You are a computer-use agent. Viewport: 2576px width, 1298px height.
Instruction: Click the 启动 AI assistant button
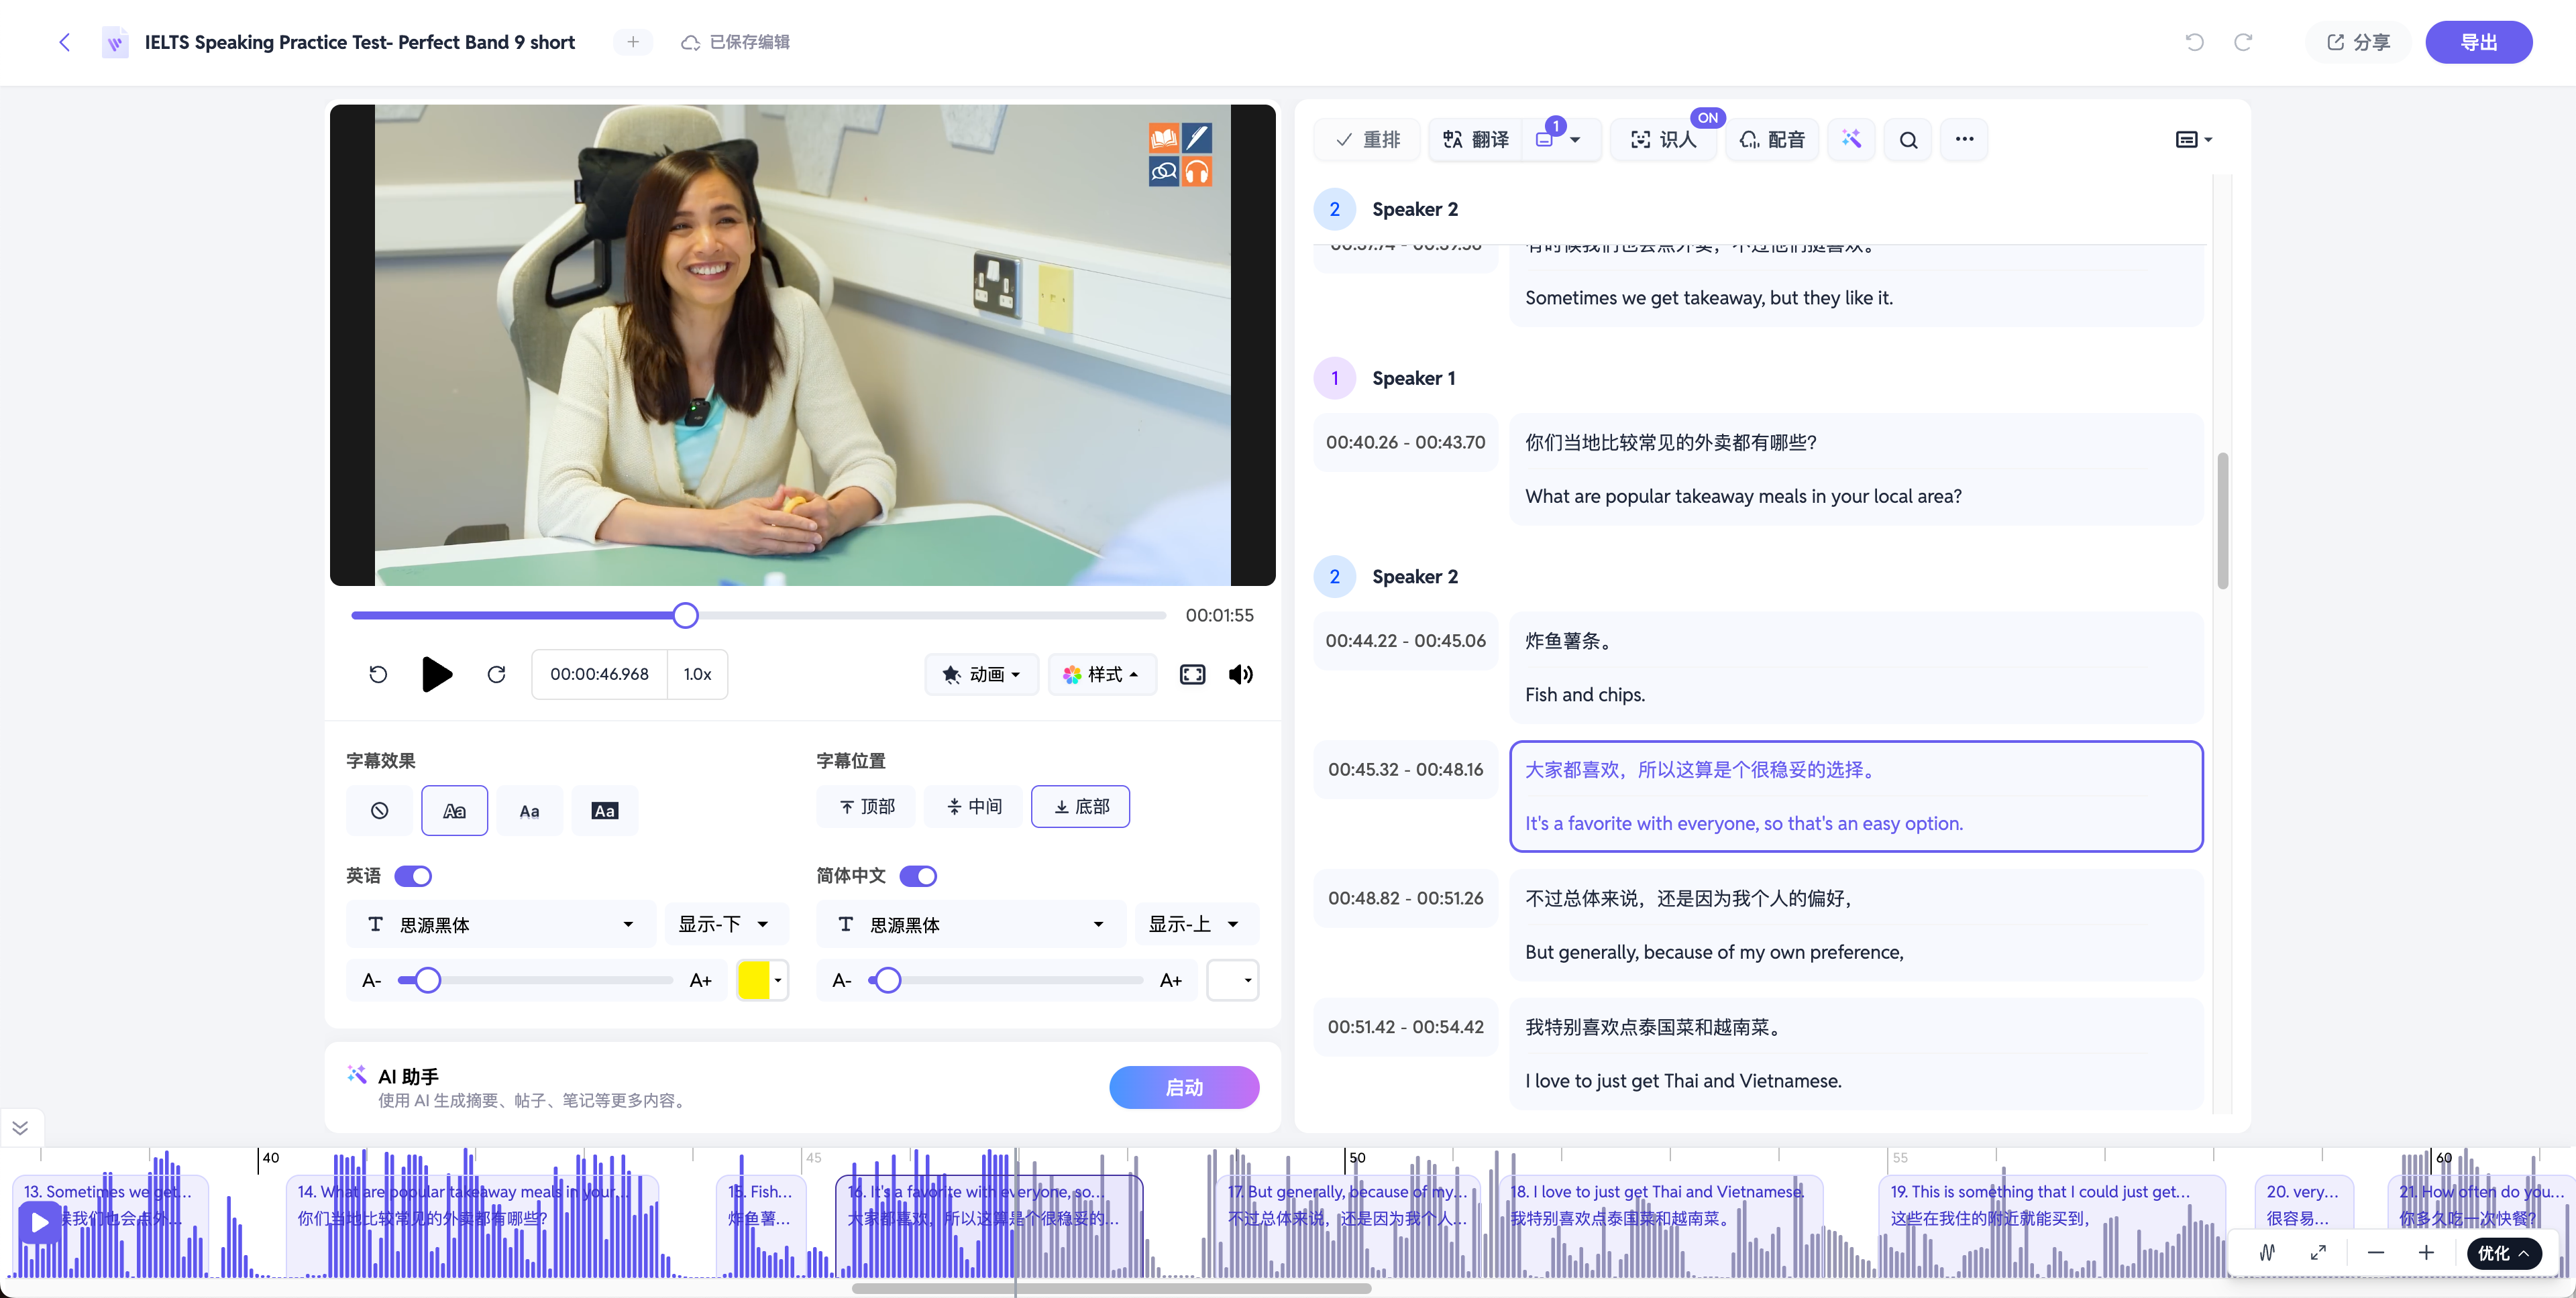pos(1184,1087)
